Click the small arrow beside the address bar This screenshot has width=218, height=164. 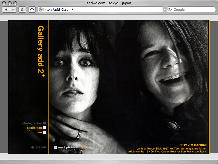(164, 9)
